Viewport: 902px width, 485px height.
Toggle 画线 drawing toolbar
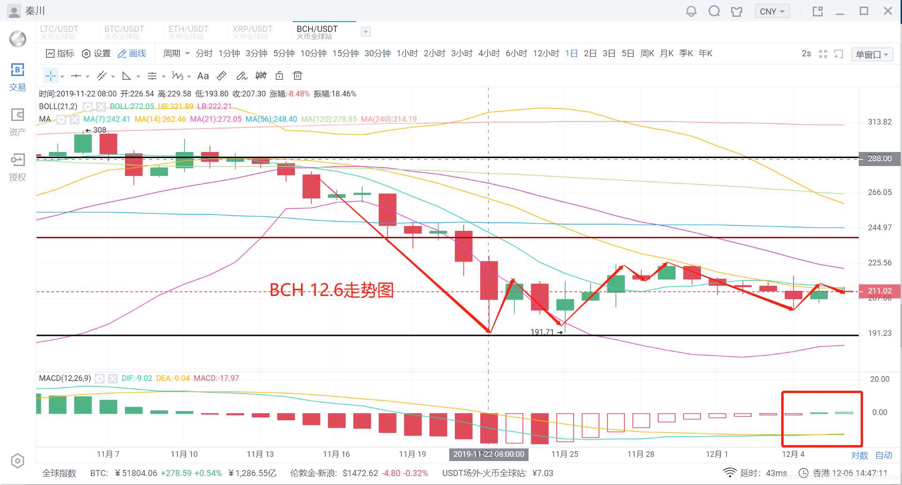pos(132,53)
